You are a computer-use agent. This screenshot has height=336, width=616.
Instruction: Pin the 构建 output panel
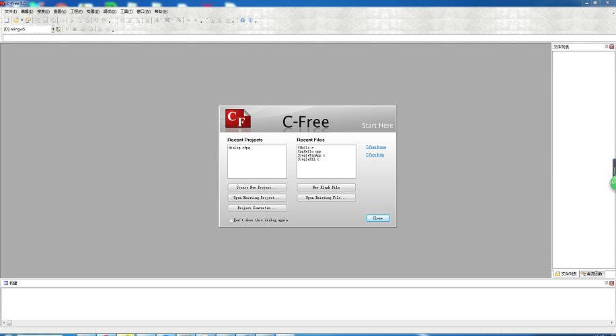[x=606, y=283]
